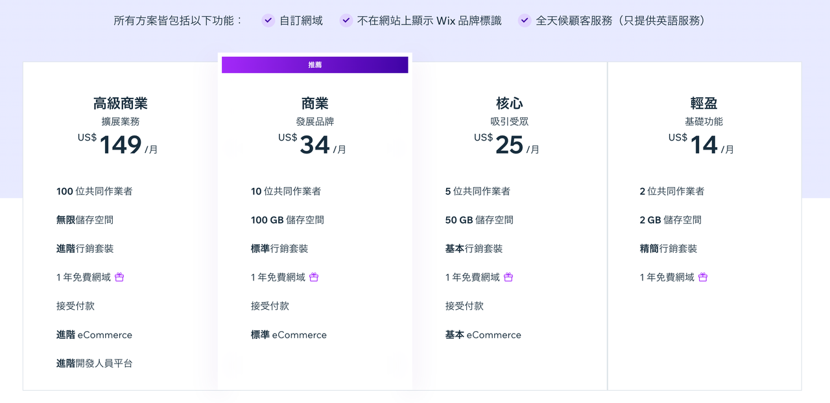830x403 pixels.
Task: Click 100 GB 儲存空間 in the 商業 plan
Action: (287, 220)
